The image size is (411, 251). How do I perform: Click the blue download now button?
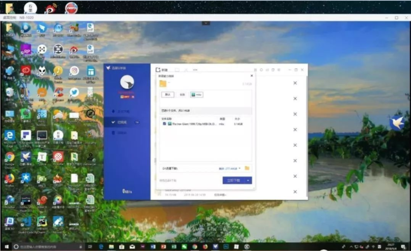pyautogui.click(x=234, y=180)
